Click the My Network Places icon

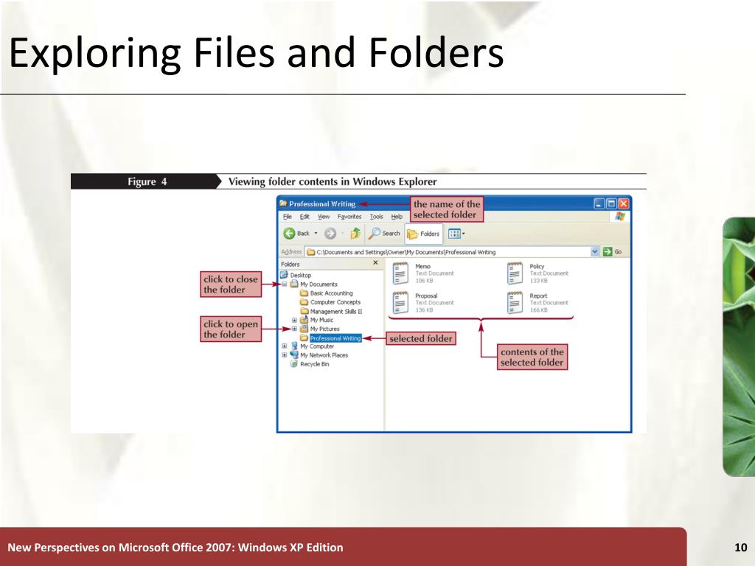(294, 355)
